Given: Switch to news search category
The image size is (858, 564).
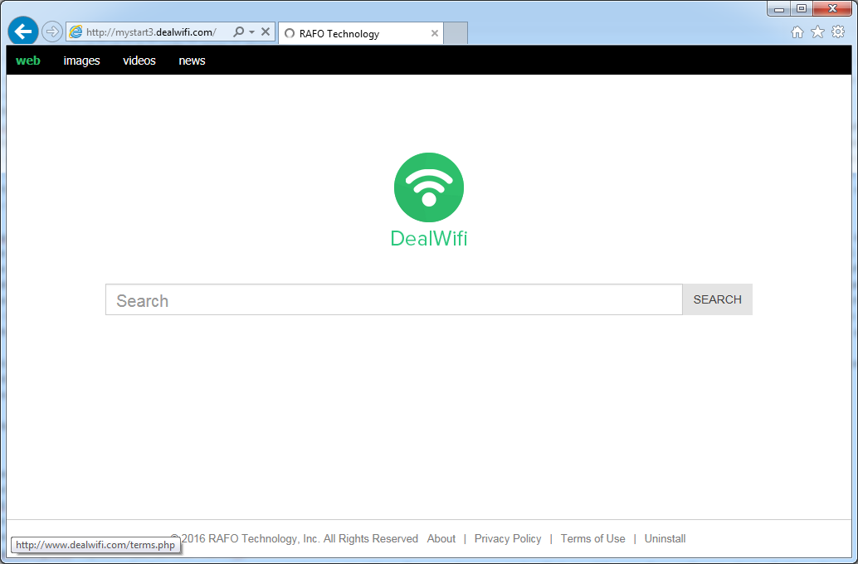Looking at the screenshot, I should pos(192,61).
